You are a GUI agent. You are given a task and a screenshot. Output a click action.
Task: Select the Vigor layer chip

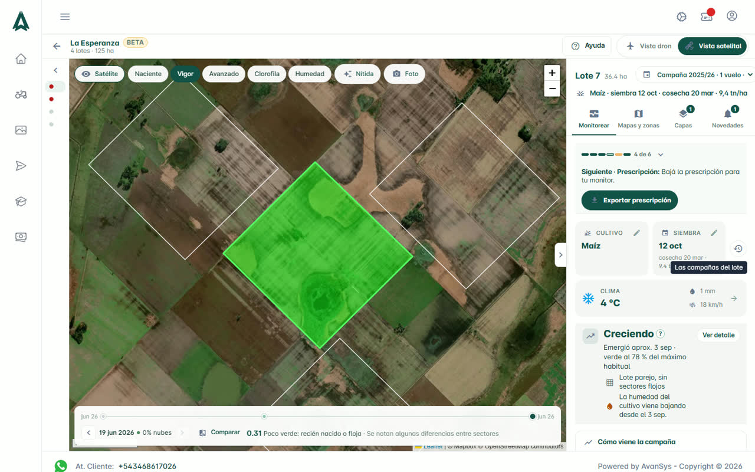click(185, 74)
